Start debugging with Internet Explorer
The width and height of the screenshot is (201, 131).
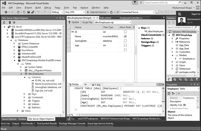[97, 12]
